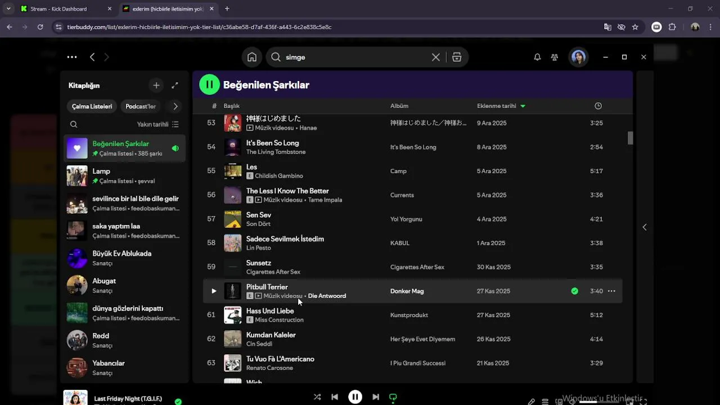The width and height of the screenshot is (720, 405).
Task: Sort tracks by the 'Başlık' column
Action: pos(231,106)
